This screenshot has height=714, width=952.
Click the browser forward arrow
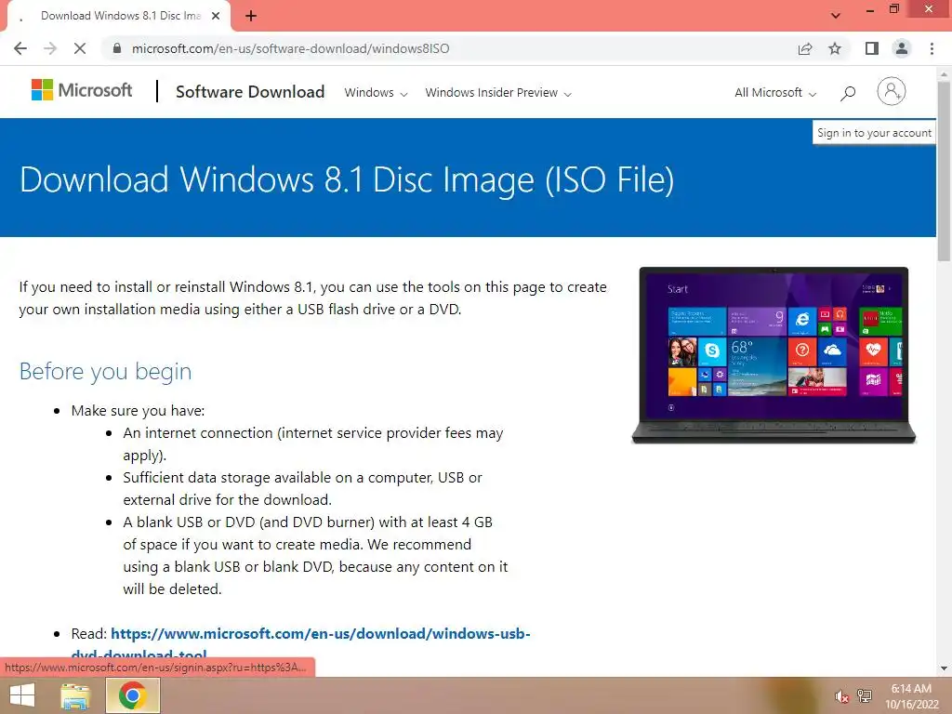click(x=50, y=48)
